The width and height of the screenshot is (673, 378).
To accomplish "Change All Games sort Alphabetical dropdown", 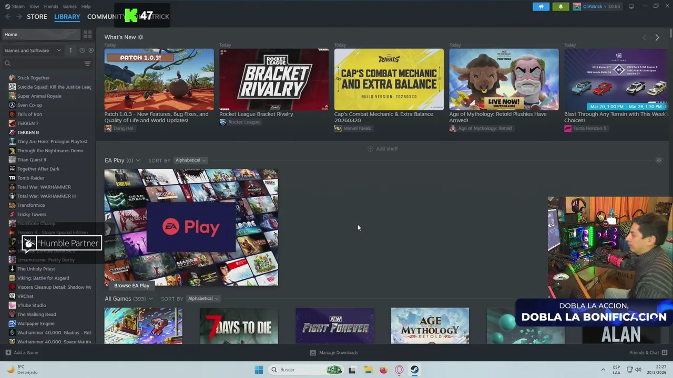I will coord(203,299).
